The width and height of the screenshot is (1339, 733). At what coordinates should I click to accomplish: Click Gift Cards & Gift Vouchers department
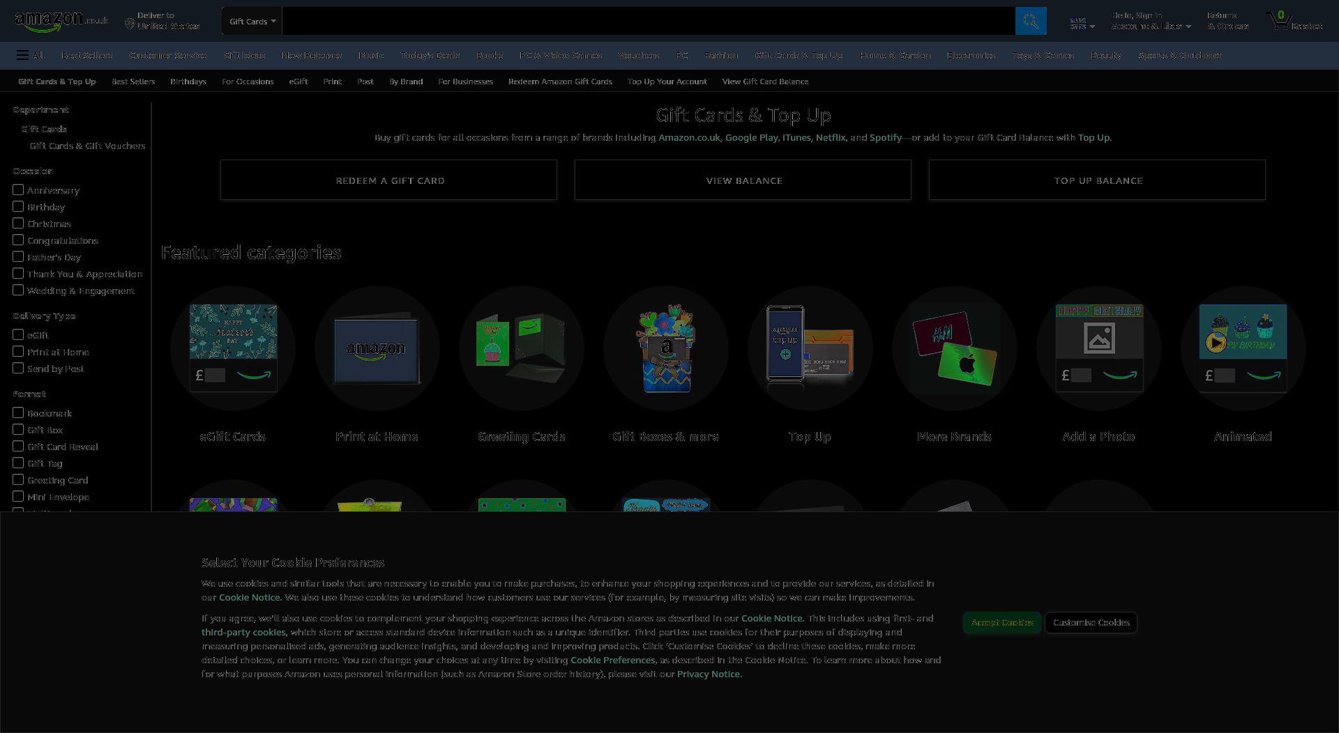point(87,146)
